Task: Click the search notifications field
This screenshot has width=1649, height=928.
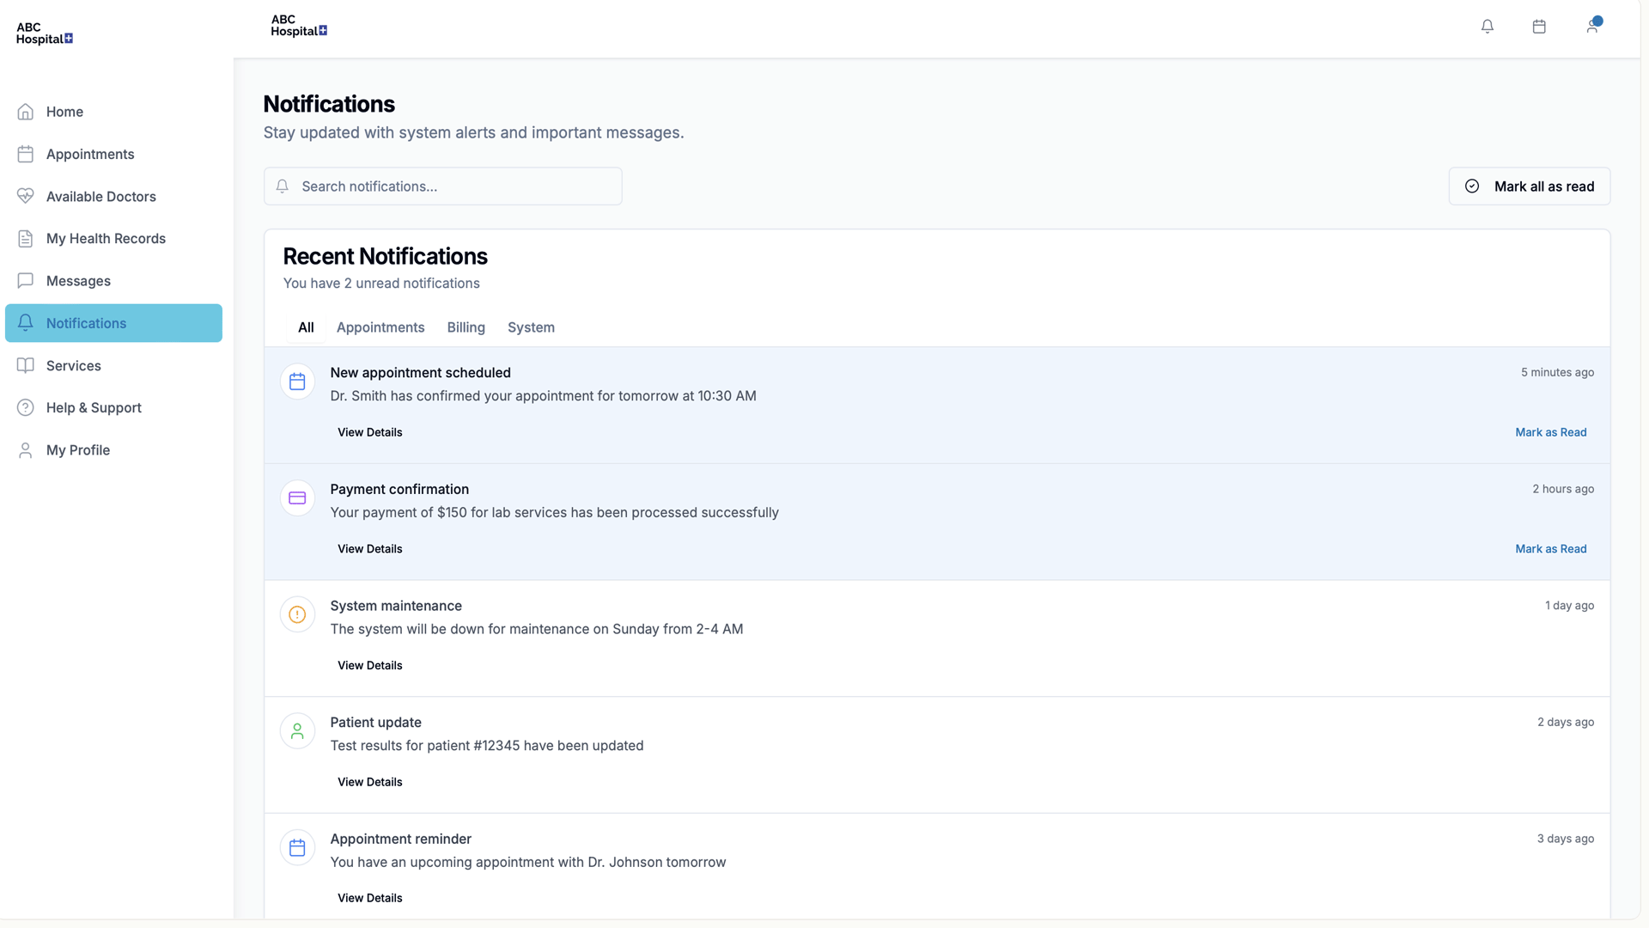Action: click(x=442, y=186)
